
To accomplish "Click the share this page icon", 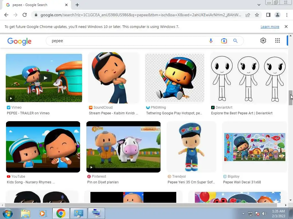I will 248,15.
